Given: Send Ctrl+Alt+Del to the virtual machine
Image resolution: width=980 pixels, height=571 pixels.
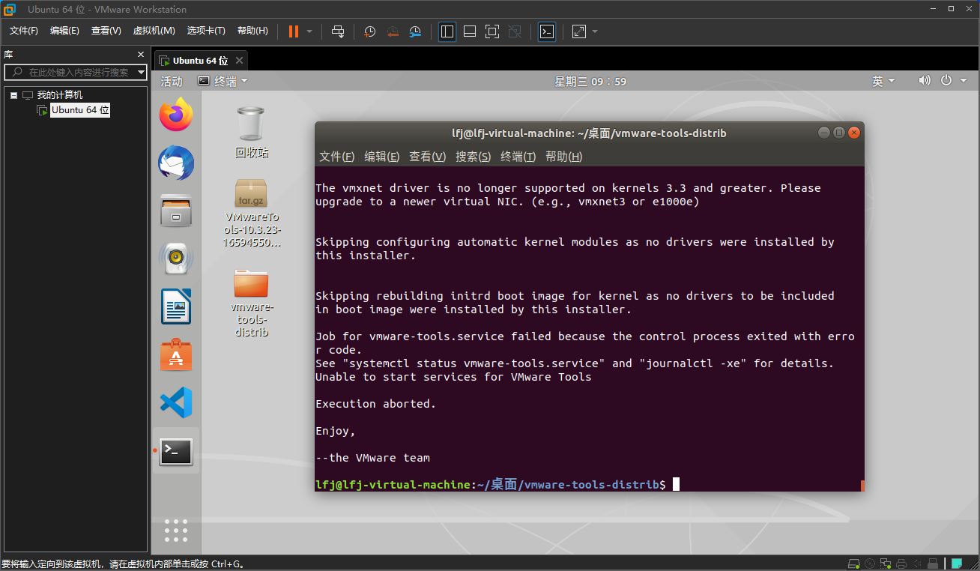Looking at the screenshot, I should click(338, 31).
